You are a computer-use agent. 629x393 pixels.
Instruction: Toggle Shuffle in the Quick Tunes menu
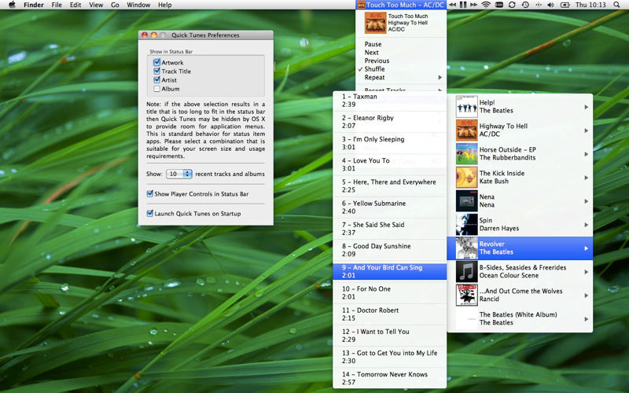pos(401,69)
